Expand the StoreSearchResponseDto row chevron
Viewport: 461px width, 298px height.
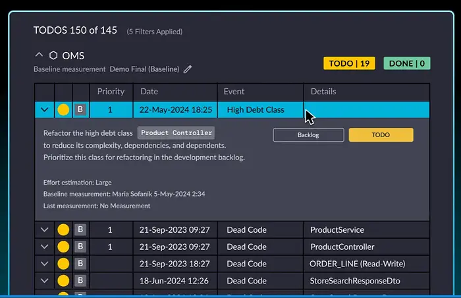44,281
